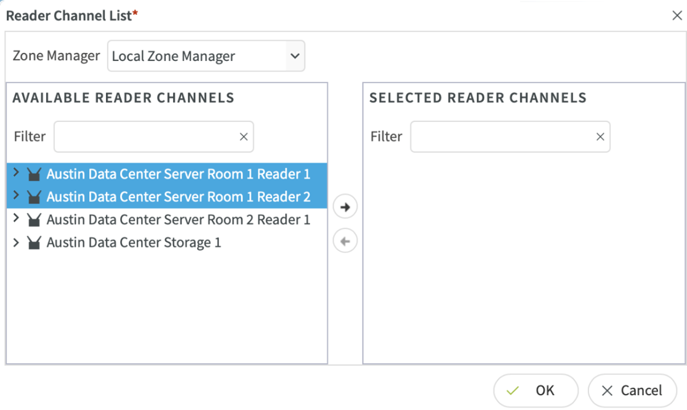Select Austin Data Center Server Room 1 Reader 1
The image size is (687, 410).
(178, 174)
